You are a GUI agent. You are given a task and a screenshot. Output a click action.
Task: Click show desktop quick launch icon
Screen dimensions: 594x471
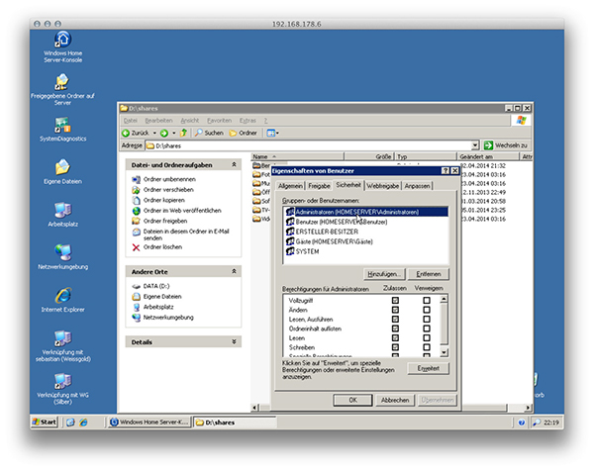(x=70, y=423)
